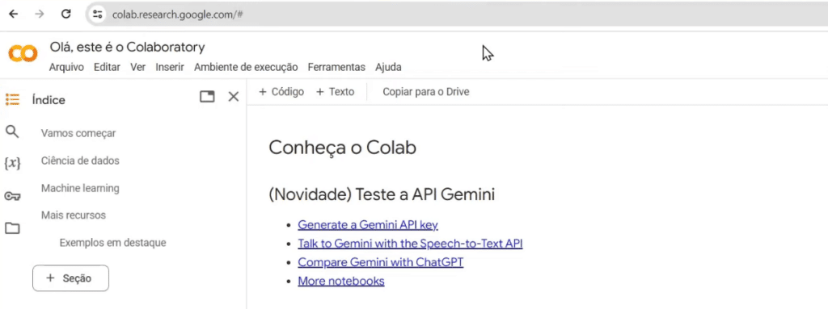Open the Índice table of contents icon
This screenshot has width=828, height=309.
click(12, 99)
